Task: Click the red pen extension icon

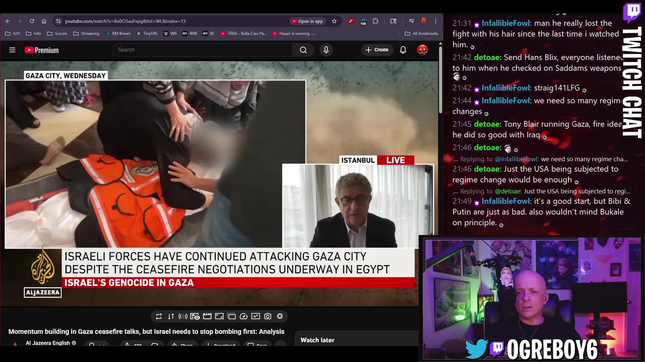Action: pyautogui.click(x=351, y=21)
